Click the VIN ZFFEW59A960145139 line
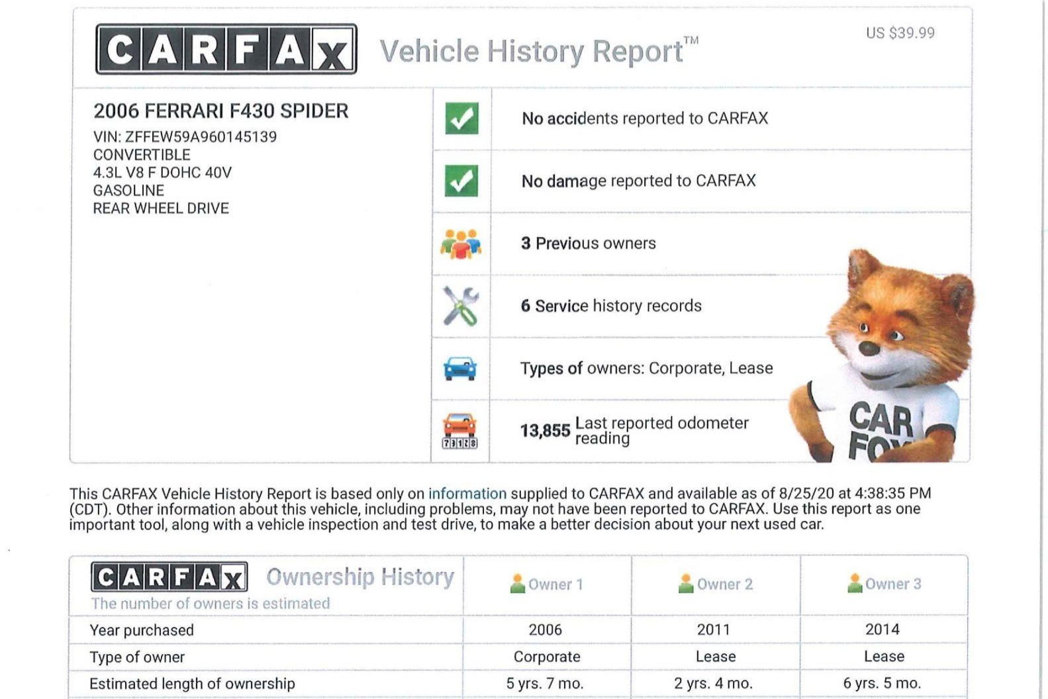The image size is (1048, 699). click(185, 137)
